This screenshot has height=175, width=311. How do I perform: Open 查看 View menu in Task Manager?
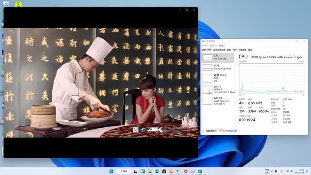222,45
